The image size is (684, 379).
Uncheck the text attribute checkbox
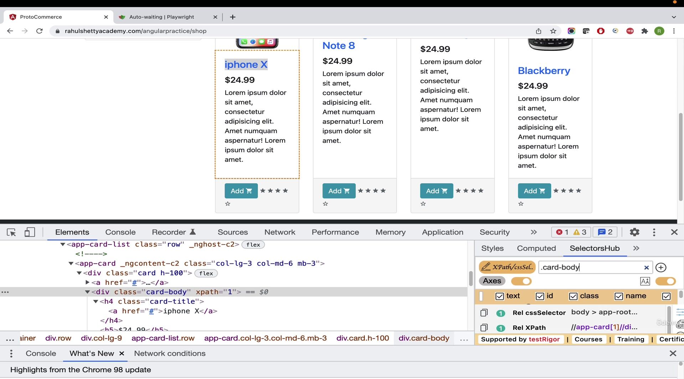(x=499, y=296)
